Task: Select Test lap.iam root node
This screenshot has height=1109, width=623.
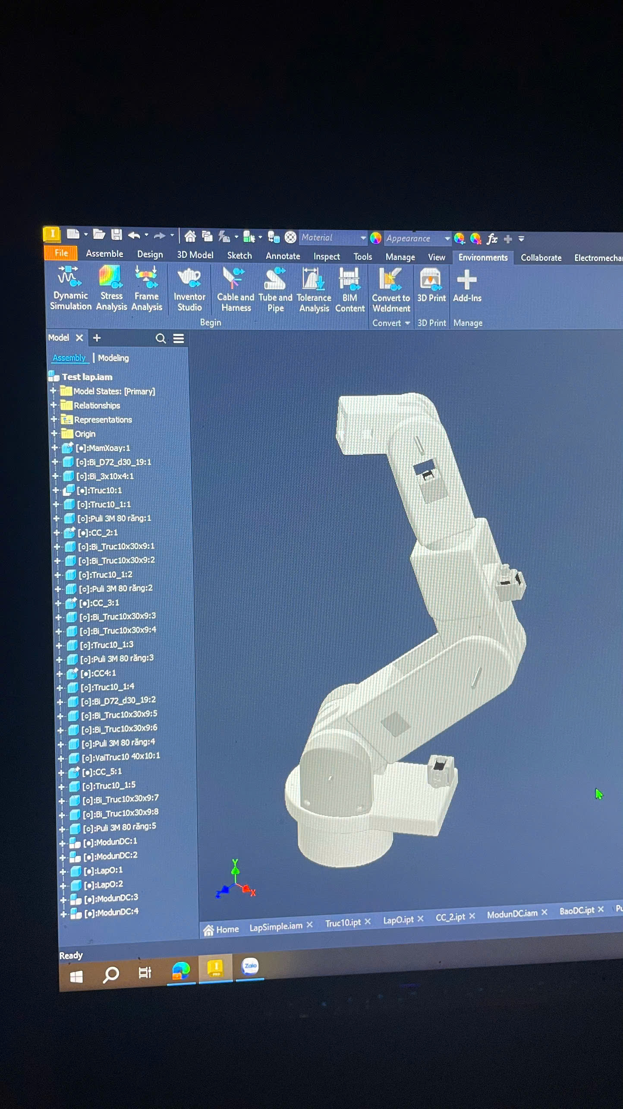Action: pyautogui.click(x=87, y=377)
